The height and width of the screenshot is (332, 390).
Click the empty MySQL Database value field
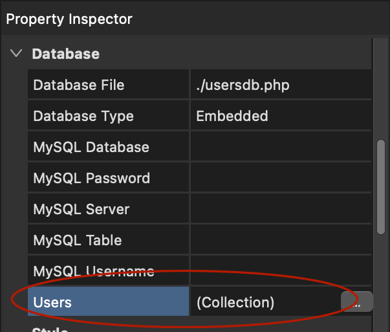(x=280, y=148)
